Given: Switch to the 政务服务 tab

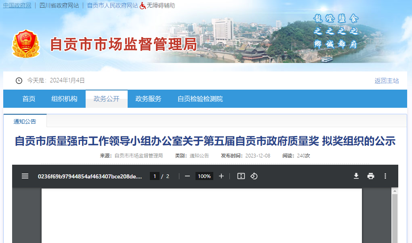Looking at the screenshot, I should tap(148, 99).
